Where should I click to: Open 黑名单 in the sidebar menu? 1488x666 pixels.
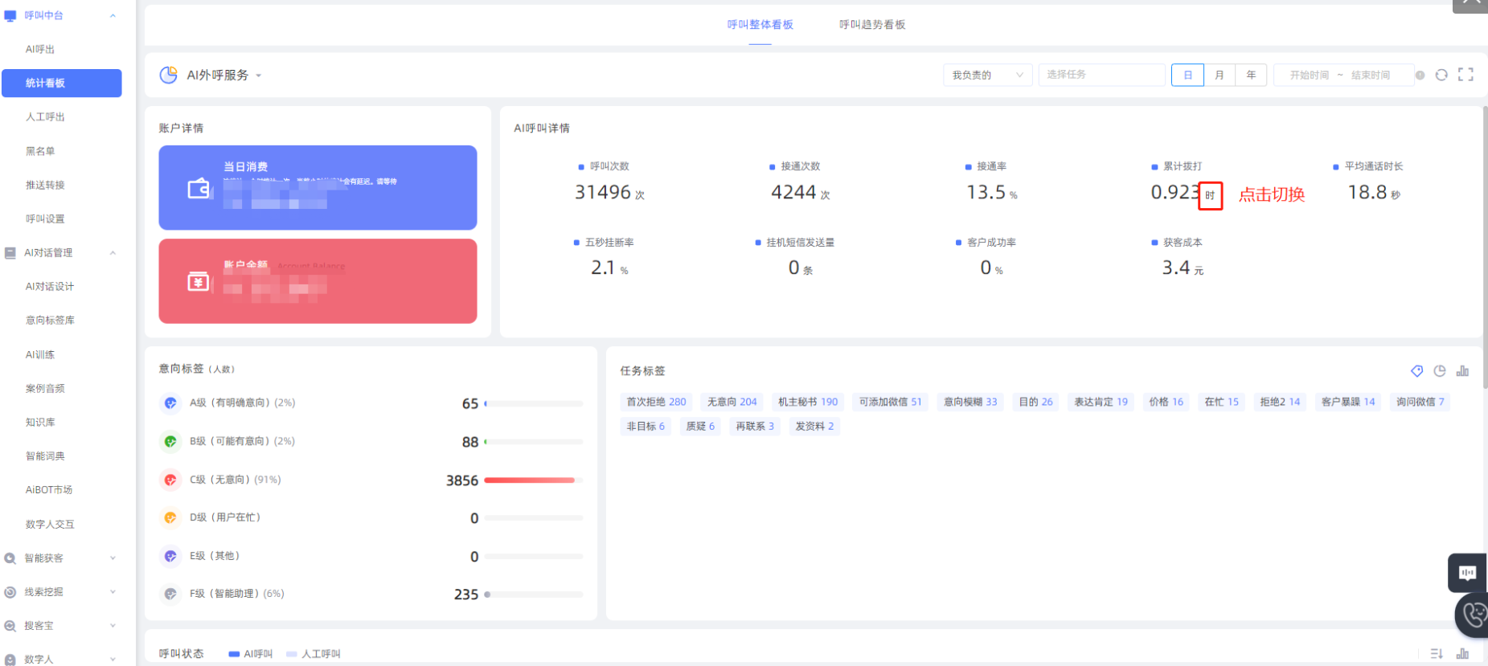(40, 151)
